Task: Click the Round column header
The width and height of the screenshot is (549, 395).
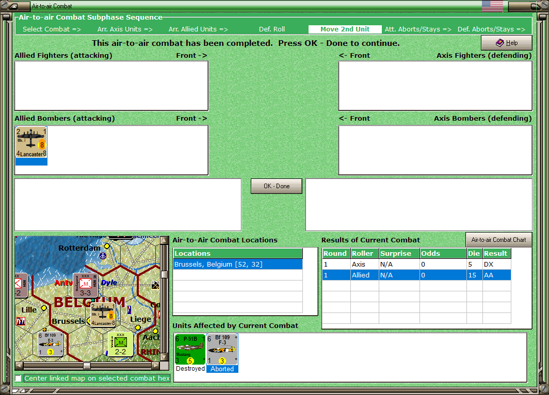Action: [x=336, y=253]
